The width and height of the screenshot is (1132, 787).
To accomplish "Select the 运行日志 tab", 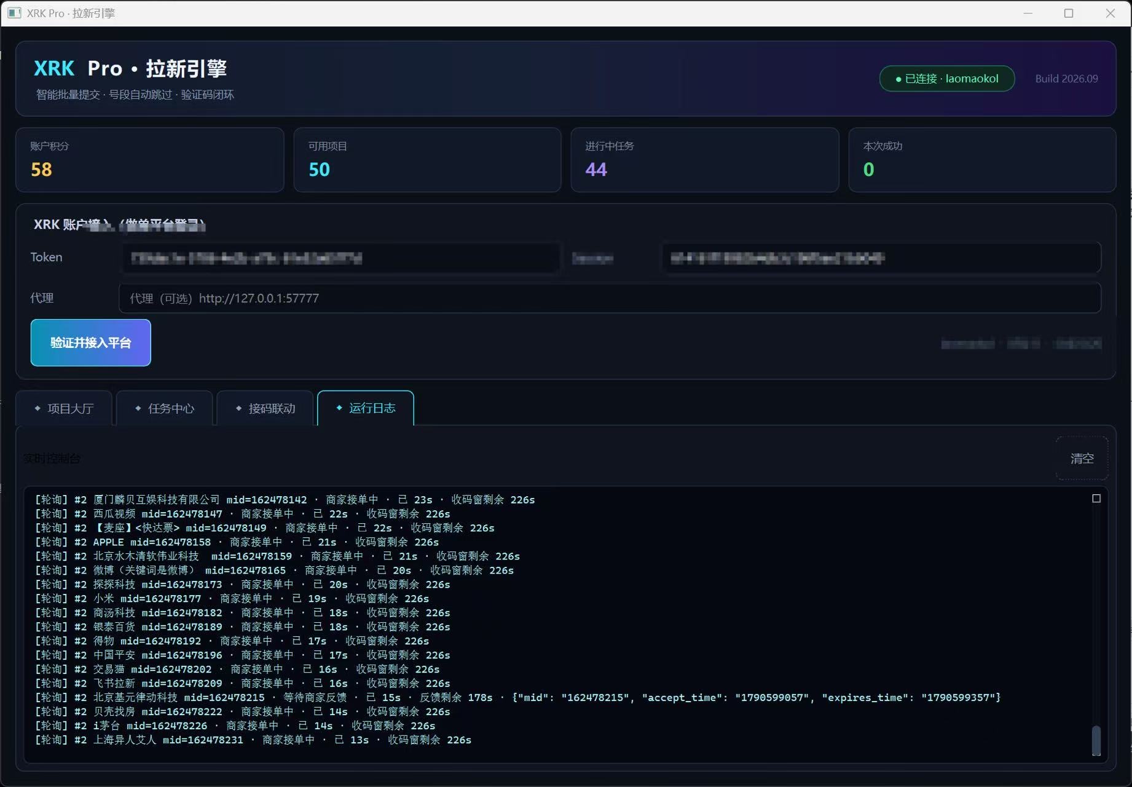I will coord(366,408).
